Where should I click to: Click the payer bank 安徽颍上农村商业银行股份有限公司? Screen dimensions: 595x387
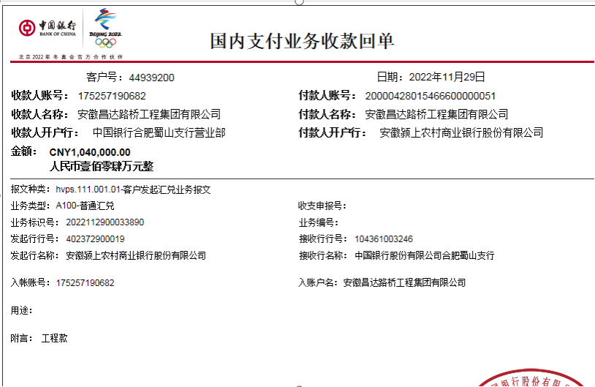pyautogui.click(x=461, y=133)
